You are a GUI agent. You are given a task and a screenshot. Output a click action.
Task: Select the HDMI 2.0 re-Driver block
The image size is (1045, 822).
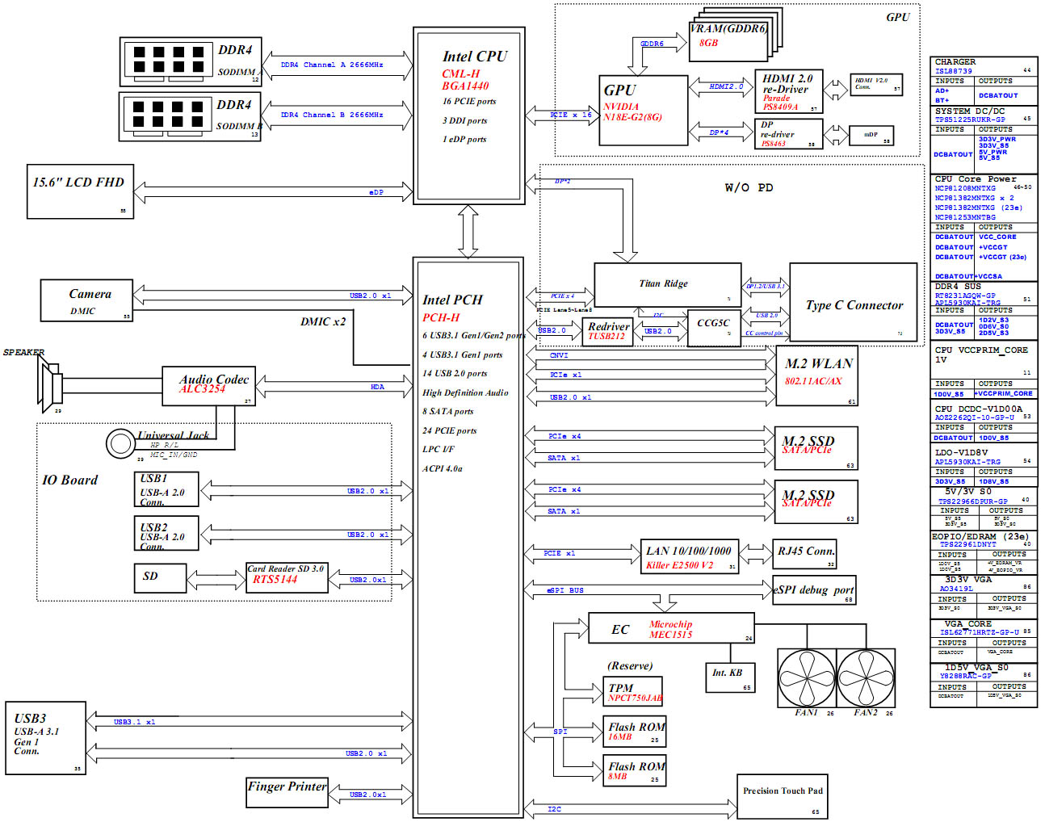[x=789, y=91]
